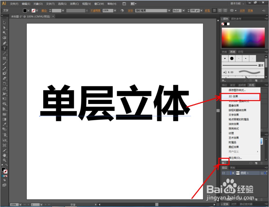Select the Pen tool in the toolbar
The image size is (269, 207).
4,43
